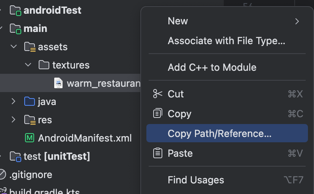Select Associate with File Type...

tap(227, 41)
